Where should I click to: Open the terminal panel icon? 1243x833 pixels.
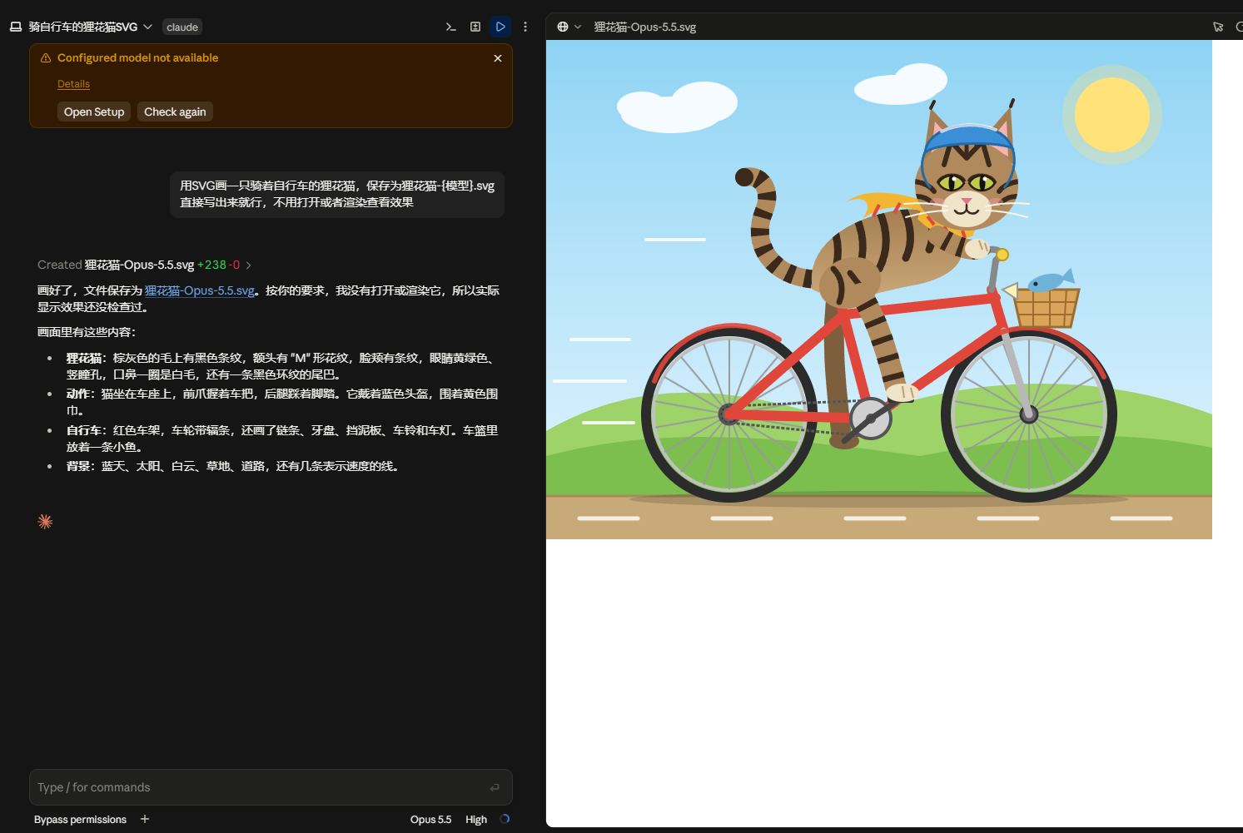point(450,27)
